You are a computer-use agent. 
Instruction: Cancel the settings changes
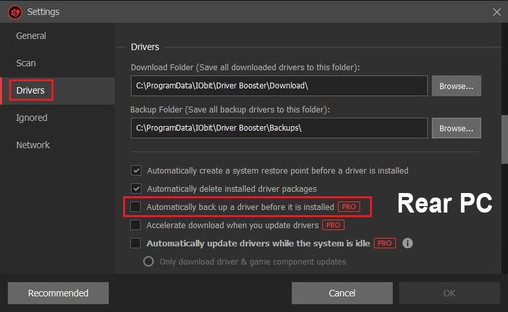coord(342,293)
